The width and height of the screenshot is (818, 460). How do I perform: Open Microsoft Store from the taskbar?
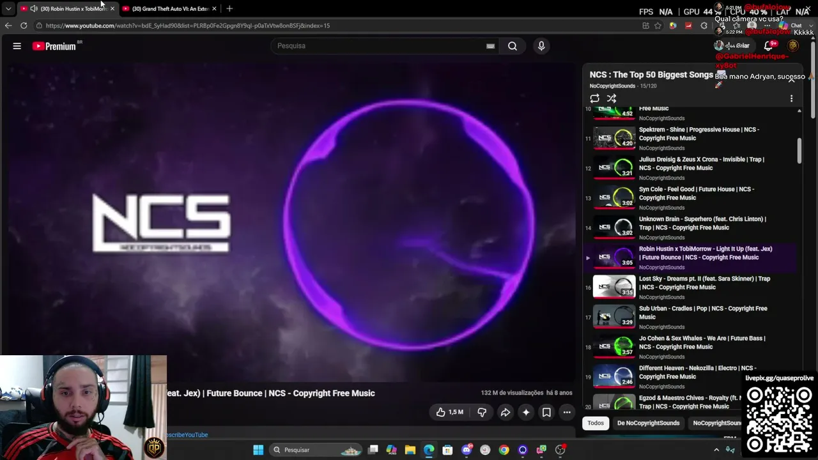click(447, 450)
